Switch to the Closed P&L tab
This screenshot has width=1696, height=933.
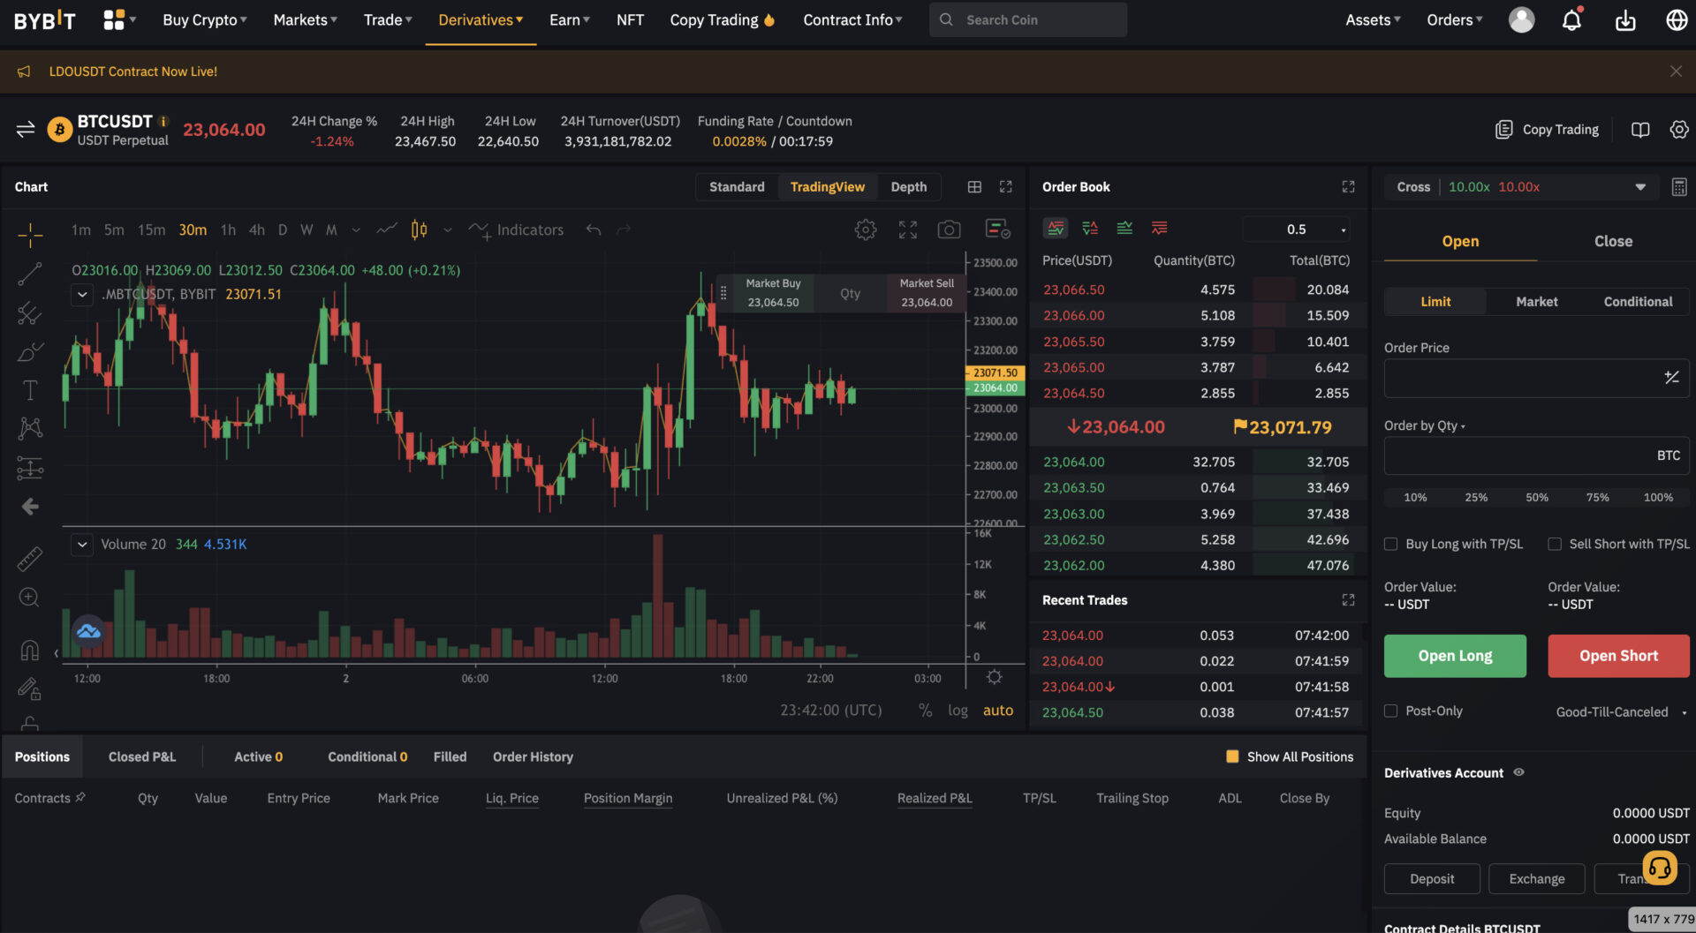[x=141, y=756]
